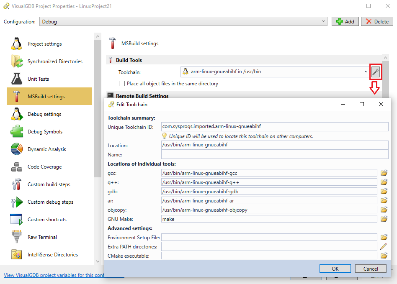
Task: Click the MSBuild settings hammer icon in sidebar
Action: [x=17, y=96]
